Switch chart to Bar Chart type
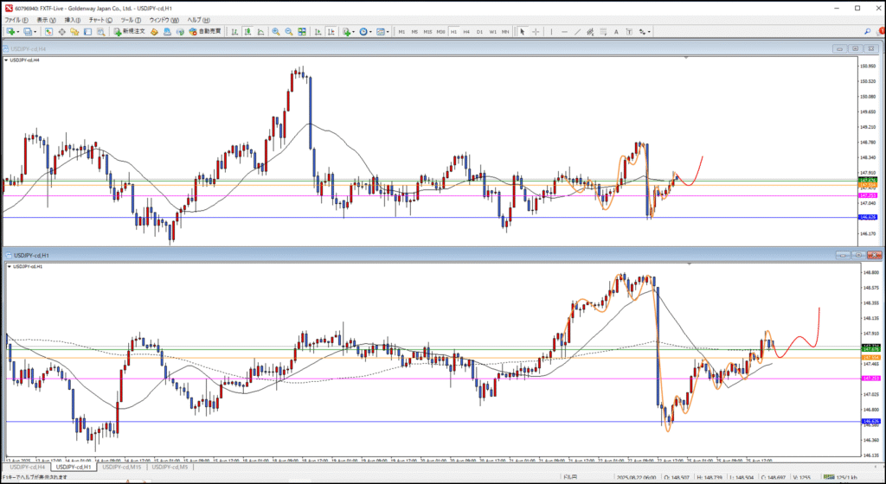The width and height of the screenshot is (886, 484). coord(234,32)
